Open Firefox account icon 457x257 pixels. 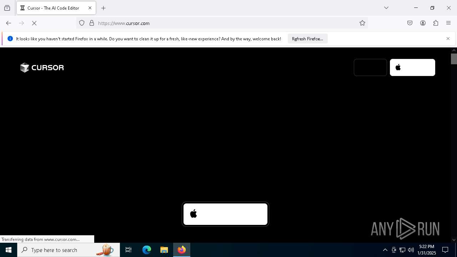tap(423, 23)
